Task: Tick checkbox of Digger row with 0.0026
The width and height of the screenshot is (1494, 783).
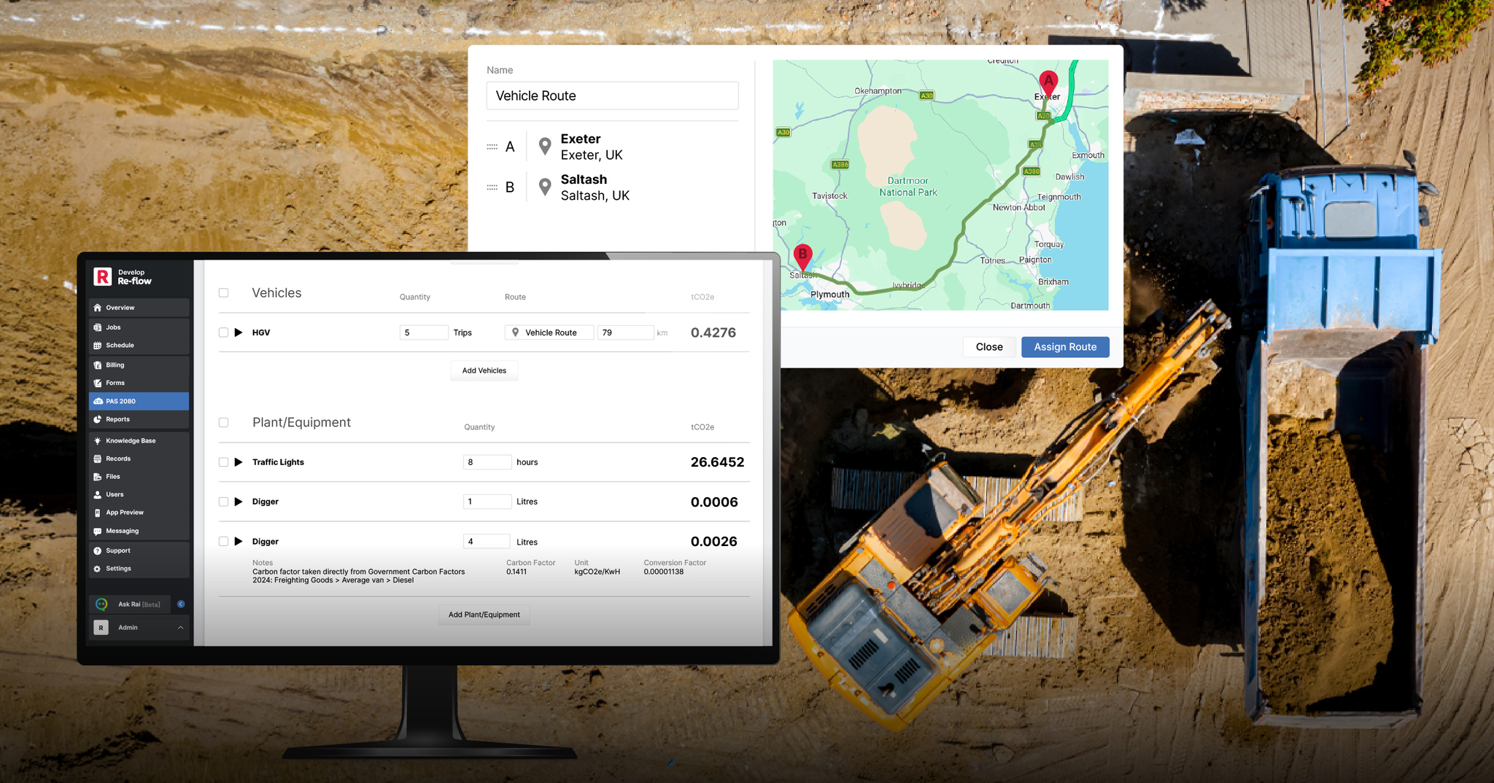Action: coord(224,542)
